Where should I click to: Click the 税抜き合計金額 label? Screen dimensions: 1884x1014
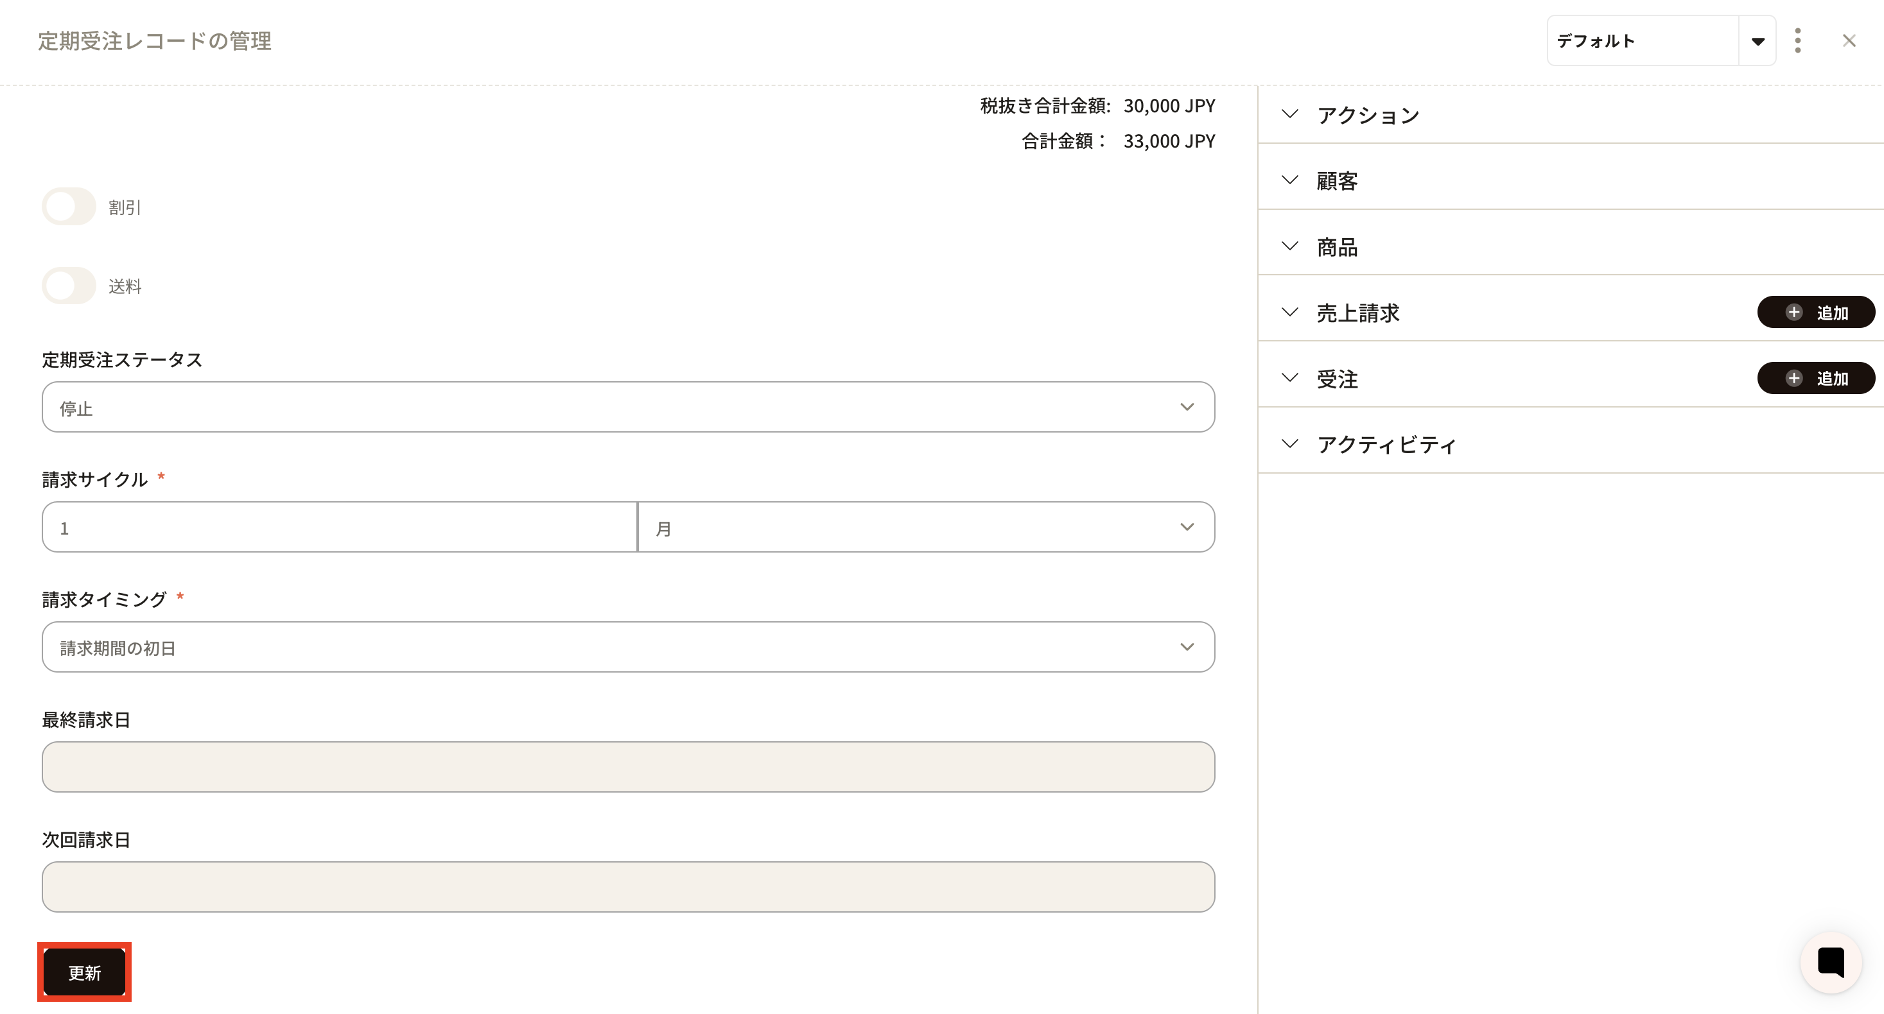pyautogui.click(x=1045, y=106)
